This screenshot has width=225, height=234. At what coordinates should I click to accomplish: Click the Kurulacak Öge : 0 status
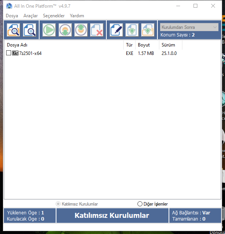pos(25,219)
